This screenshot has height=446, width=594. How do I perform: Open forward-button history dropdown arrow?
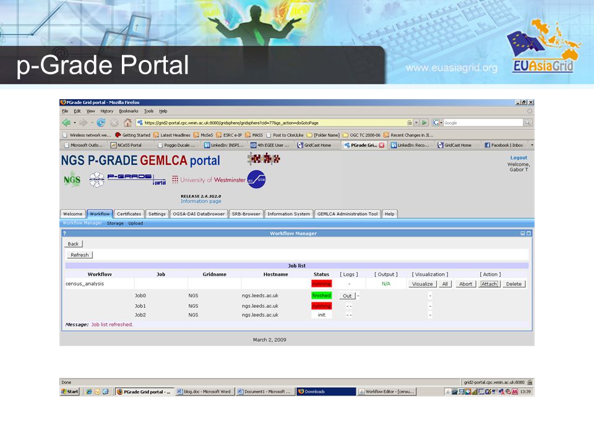pyautogui.click(x=92, y=123)
